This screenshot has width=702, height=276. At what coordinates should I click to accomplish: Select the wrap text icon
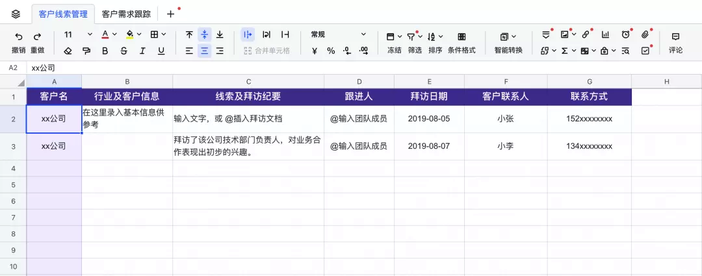point(266,34)
